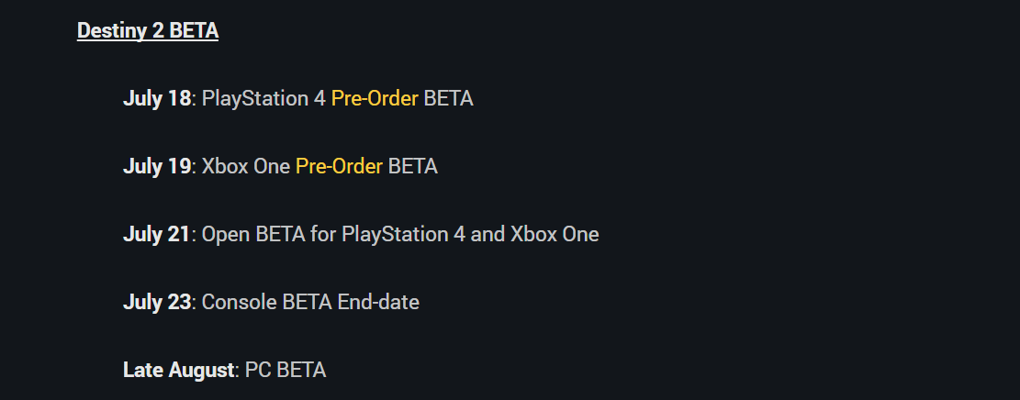Click BETA word ending the July 18 line
Viewport: 1020px width, 400px height.
pos(448,98)
